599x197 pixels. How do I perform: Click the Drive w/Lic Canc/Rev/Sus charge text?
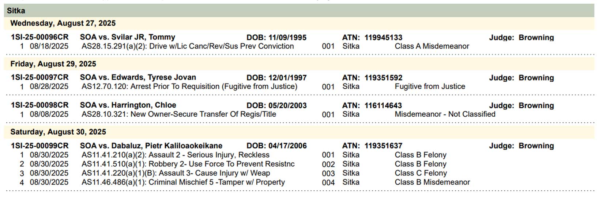[188, 46]
